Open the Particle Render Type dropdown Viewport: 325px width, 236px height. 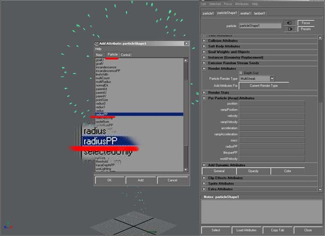(272, 79)
